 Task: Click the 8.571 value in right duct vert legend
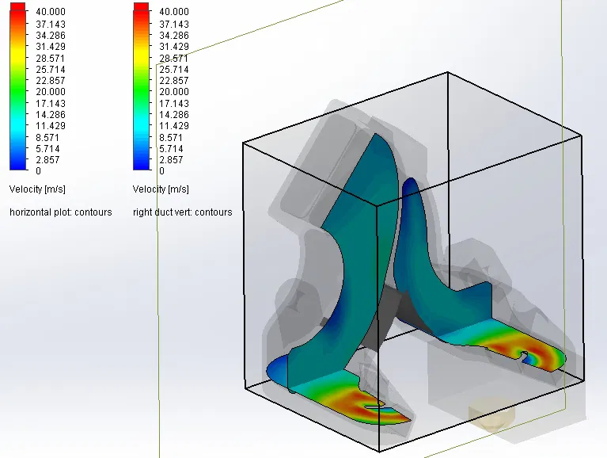(171, 138)
